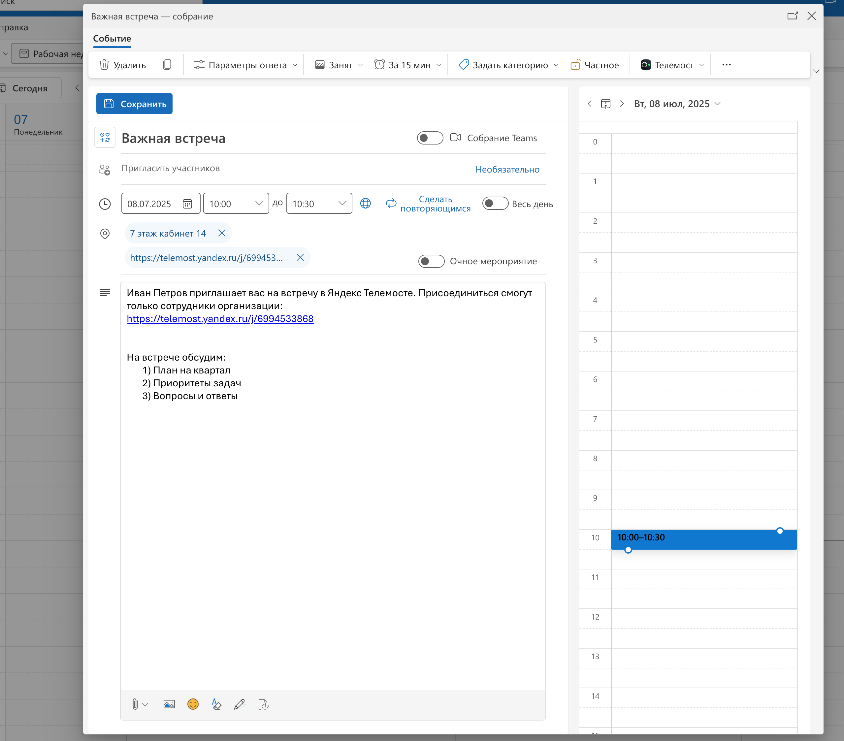Insert picture using image icon

click(x=169, y=704)
